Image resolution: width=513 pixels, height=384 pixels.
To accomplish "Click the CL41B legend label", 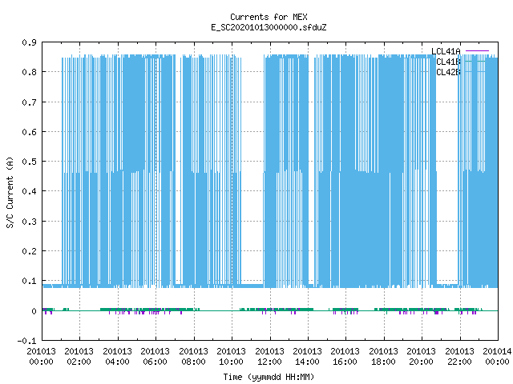I will (x=448, y=62).
